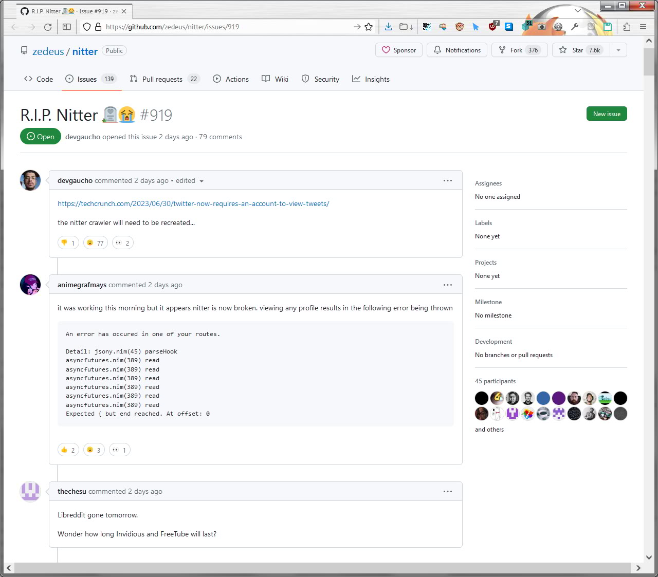
Task: Click the blue cursor arrow extension icon
Action: tap(476, 27)
